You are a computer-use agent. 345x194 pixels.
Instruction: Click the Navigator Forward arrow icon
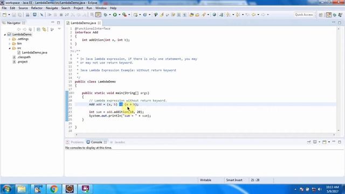(25, 29)
